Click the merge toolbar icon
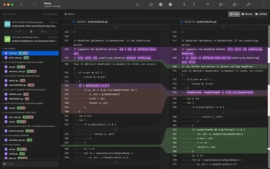The width and height of the screenshot is (270, 169). pyautogui.click(x=184, y=4)
